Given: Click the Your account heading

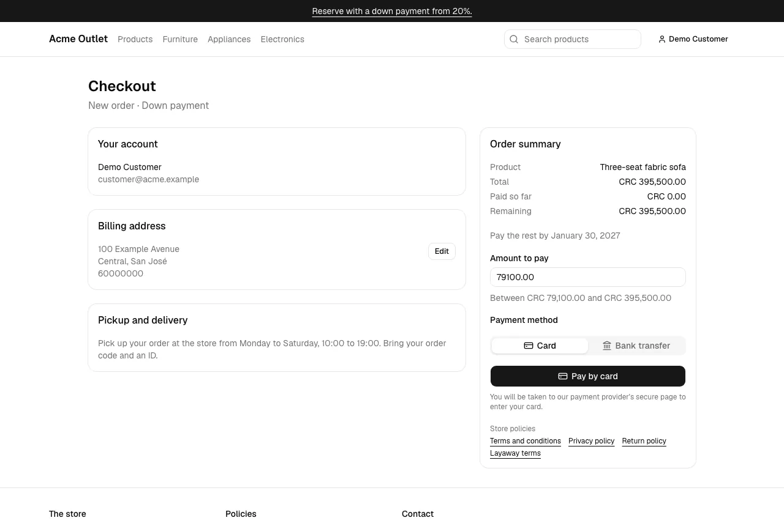Looking at the screenshot, I should (x=128, y=144).
